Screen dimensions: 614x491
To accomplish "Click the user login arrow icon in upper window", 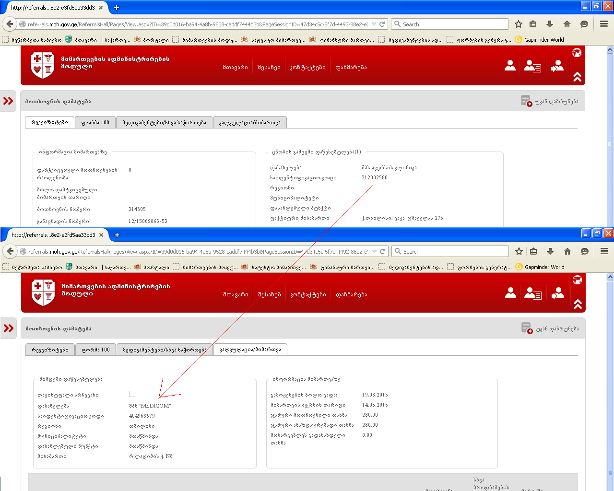I will (557, 66).
